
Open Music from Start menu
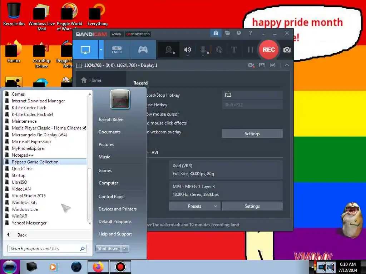tap(104, 157)
